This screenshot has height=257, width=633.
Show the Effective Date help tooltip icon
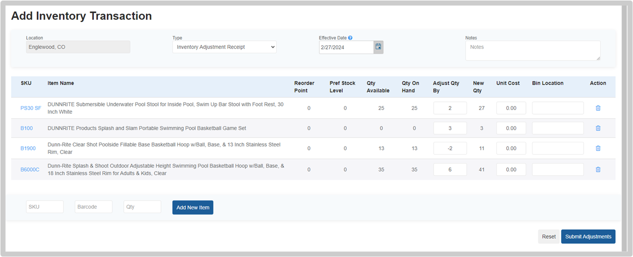pos(350,38)
